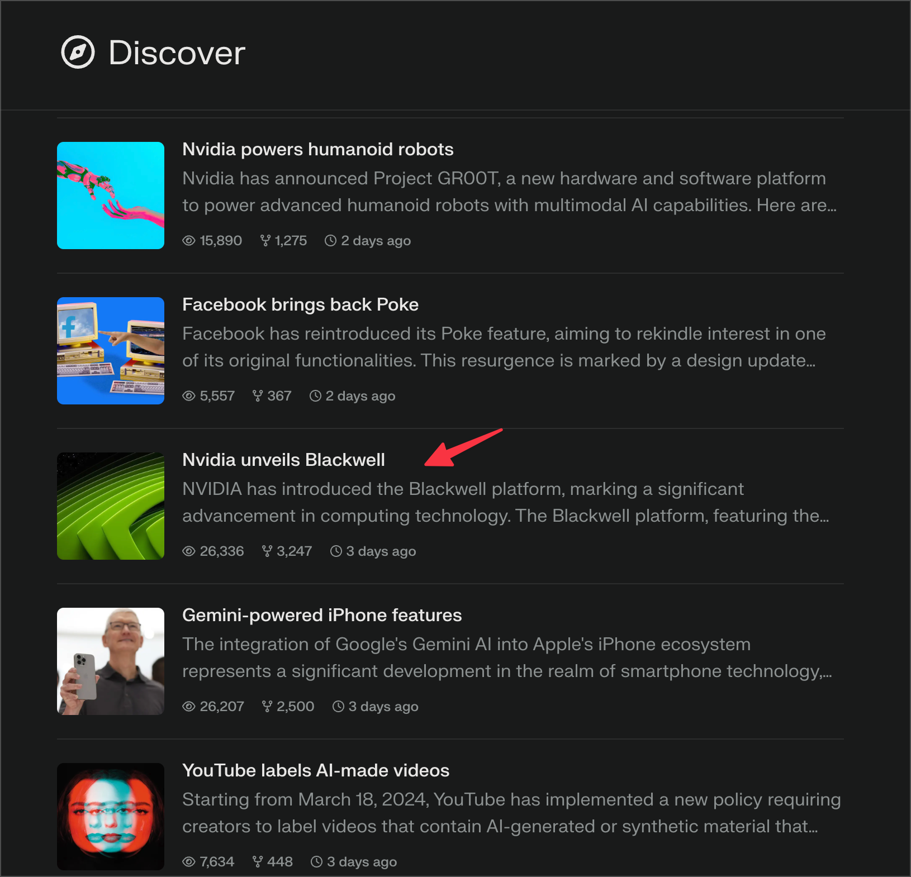Click views eye icon beside 26,207
Screen dimensions: 911x877
tap(189, 707)
